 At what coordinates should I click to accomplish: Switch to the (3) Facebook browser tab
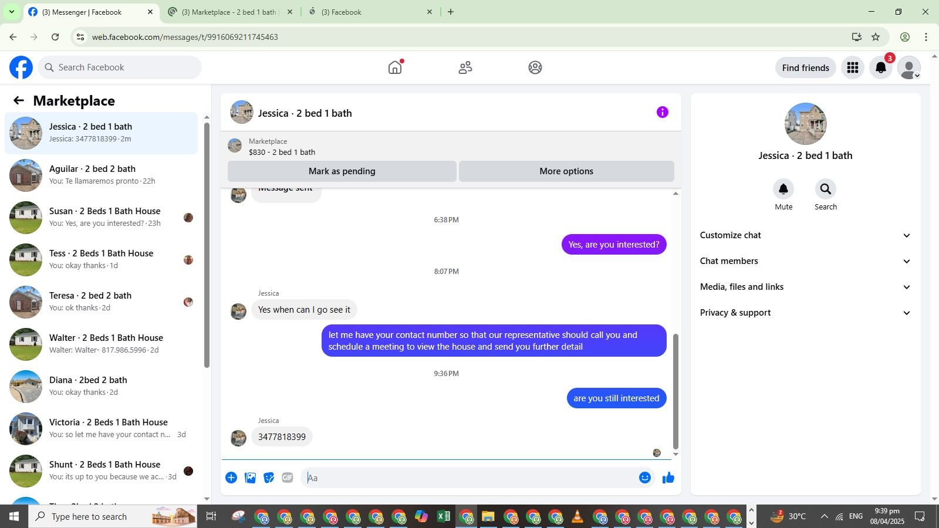click(370, 12)
